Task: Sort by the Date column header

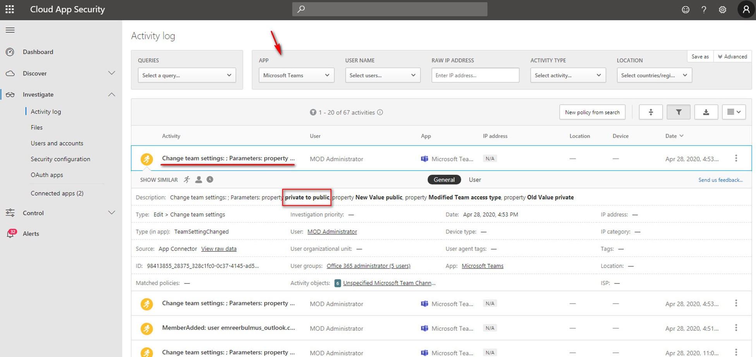Action: [x=674, y=136]
